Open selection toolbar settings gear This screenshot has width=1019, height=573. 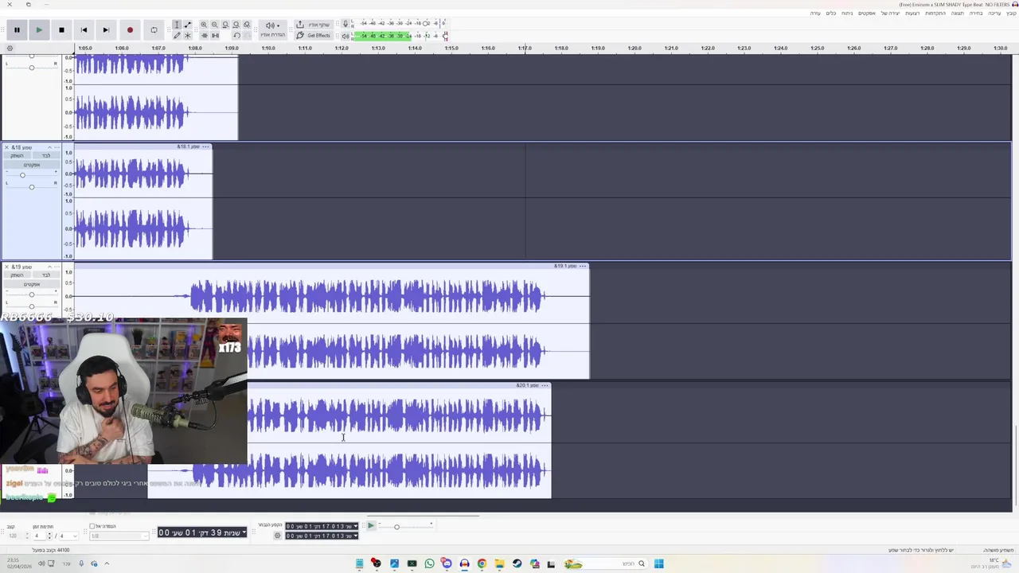click(x=277, y=536)
